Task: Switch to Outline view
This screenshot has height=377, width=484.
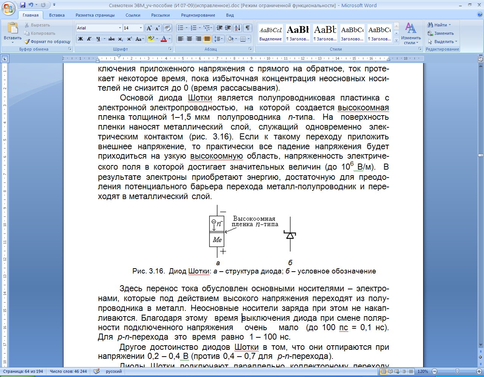Action: point(404,372)
